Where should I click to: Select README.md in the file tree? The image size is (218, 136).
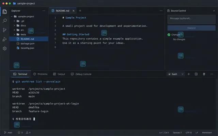click(29, 39)
